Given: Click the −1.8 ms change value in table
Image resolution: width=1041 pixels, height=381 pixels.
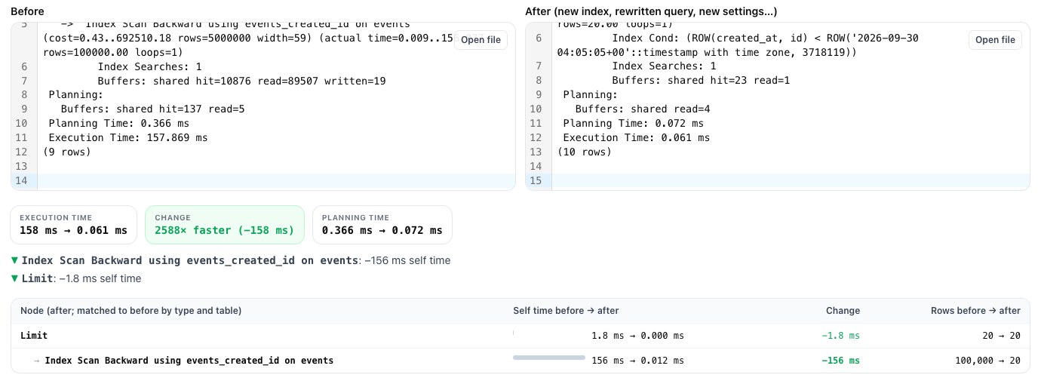Looking at the screenshot, I should [x=840, y=336].
